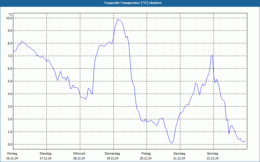
Task: Click the 20.12.24 date label
Action: (146, 158)
